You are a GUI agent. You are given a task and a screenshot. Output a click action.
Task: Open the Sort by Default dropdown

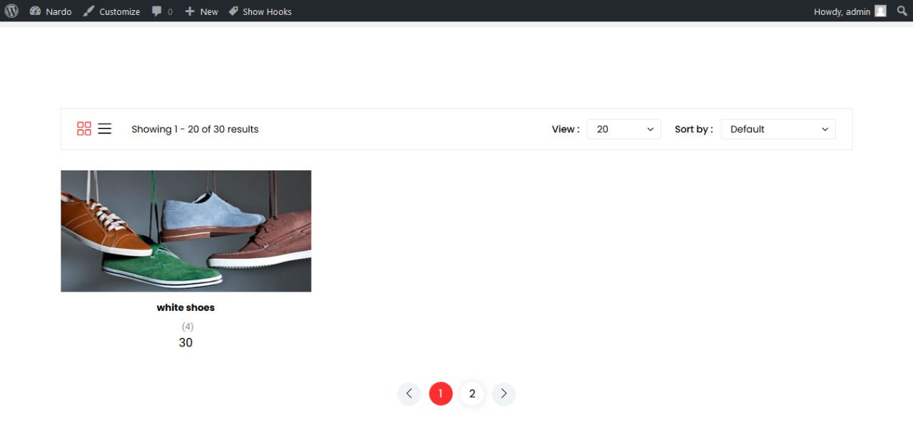pyautogui.click(x=778, y=129)
